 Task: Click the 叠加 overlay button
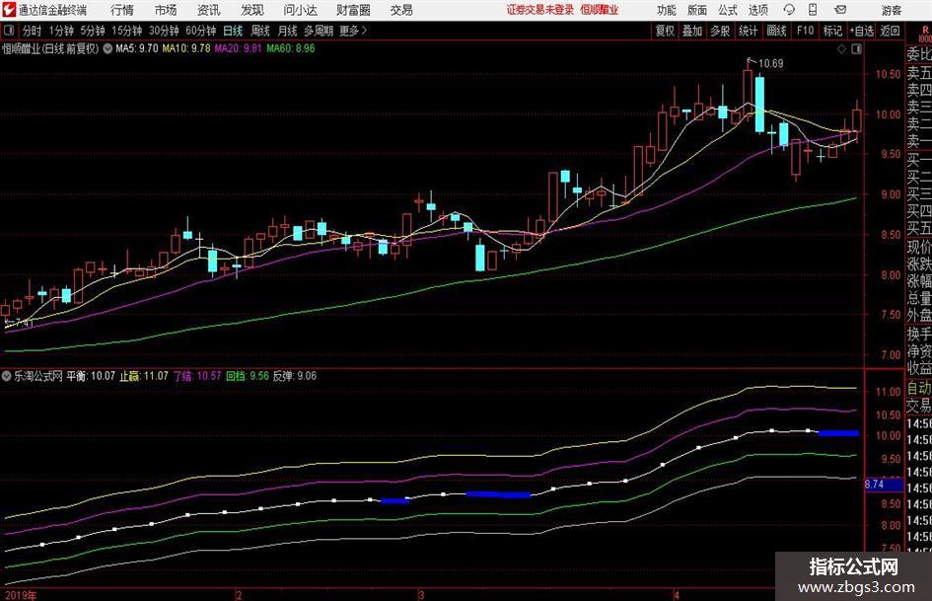692,31
